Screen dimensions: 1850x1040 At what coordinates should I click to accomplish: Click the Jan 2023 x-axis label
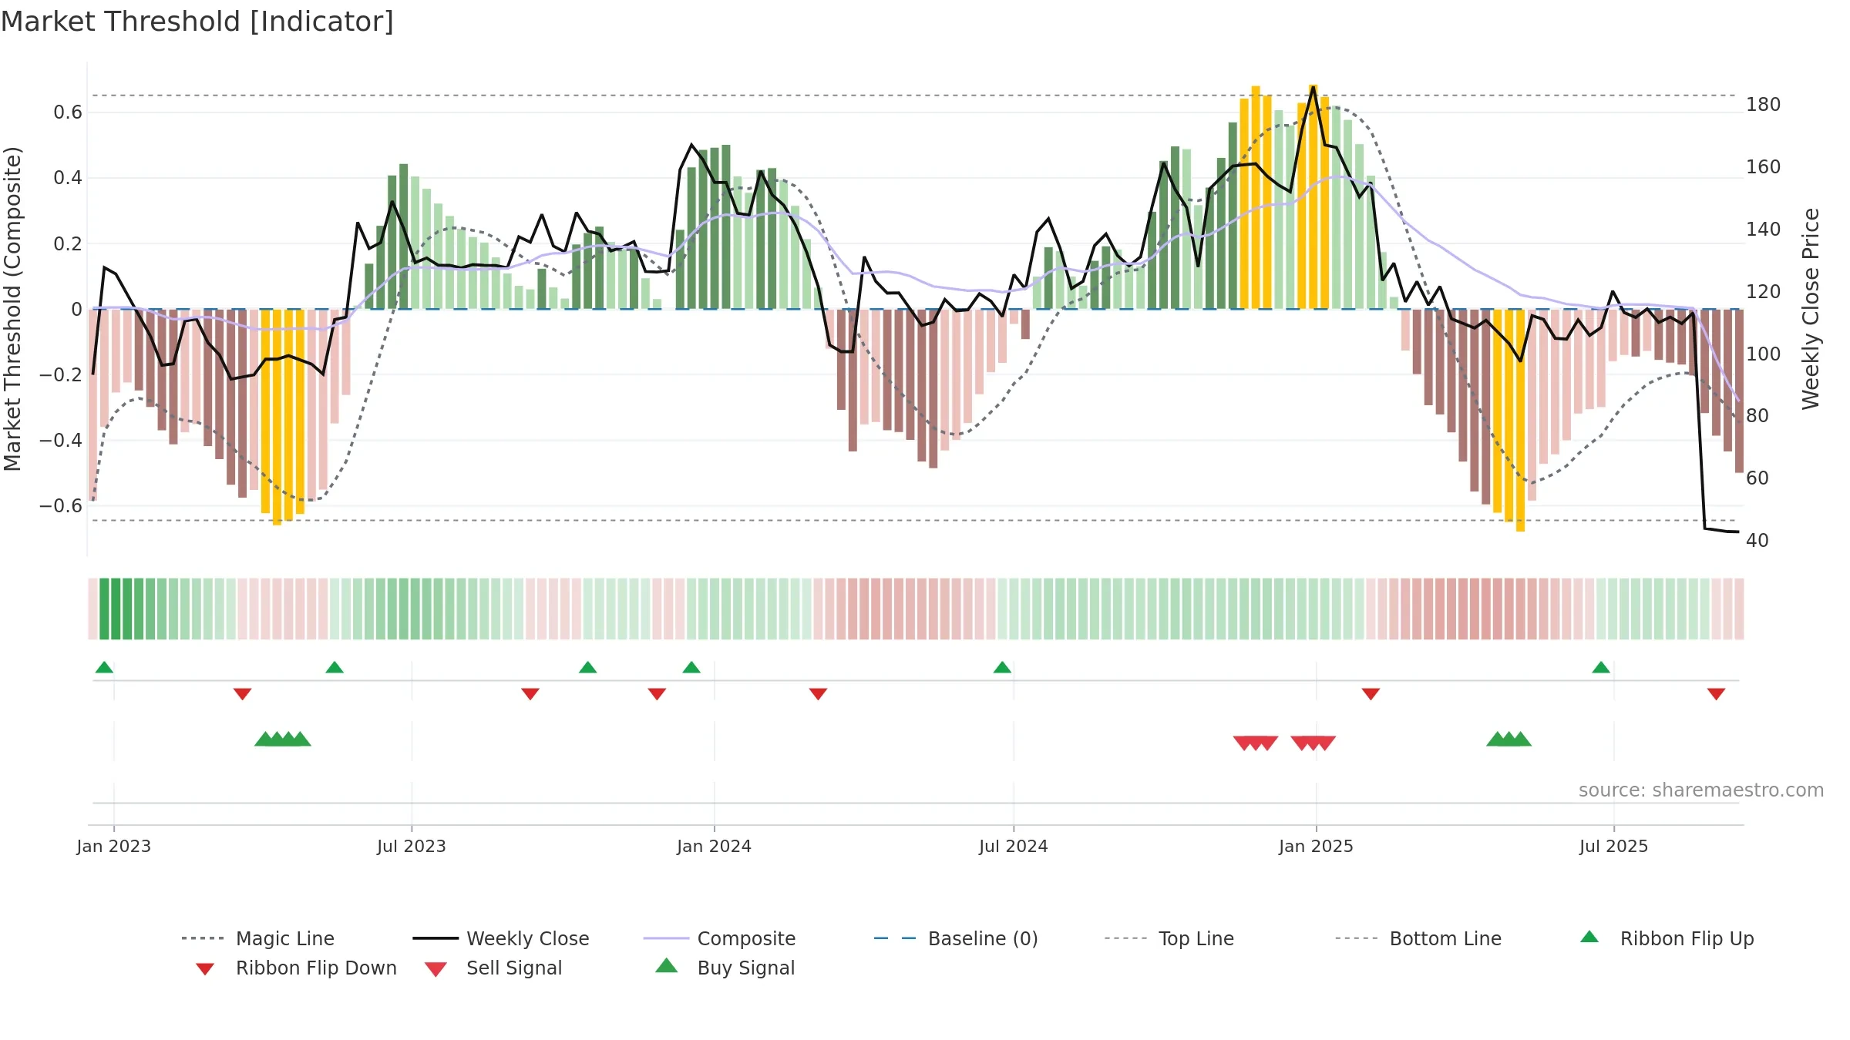[x=114, y=847]
